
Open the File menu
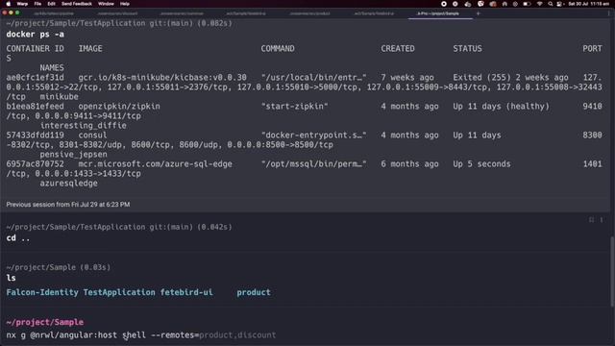[37, 4]
